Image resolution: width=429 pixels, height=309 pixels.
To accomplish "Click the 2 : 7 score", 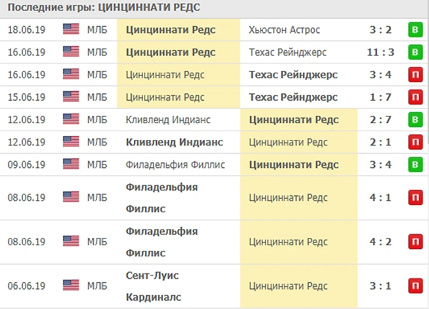I will (x=381, y=120).
